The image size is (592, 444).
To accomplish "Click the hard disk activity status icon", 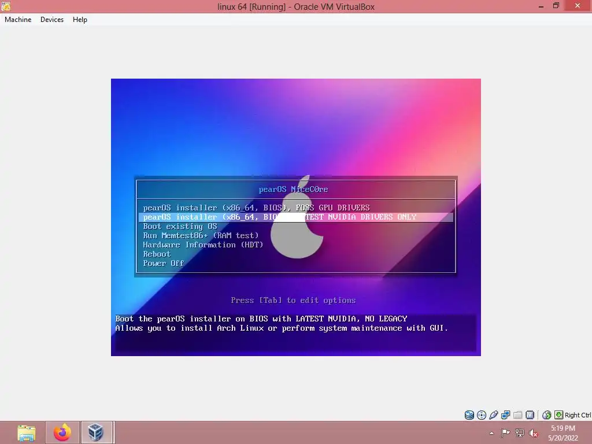I will (469, 415).
